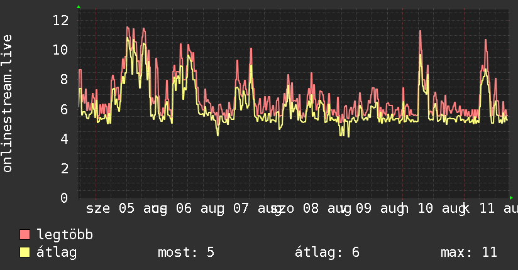Click the 06 aug date label
Image resolution: width=518 pixels, height=270 pixels.
(x=200, y=208)
